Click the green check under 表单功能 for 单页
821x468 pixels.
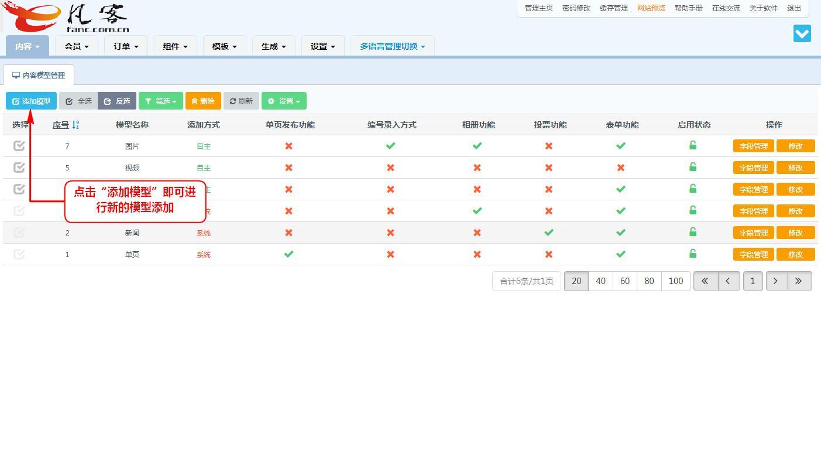tap(621, 254)
